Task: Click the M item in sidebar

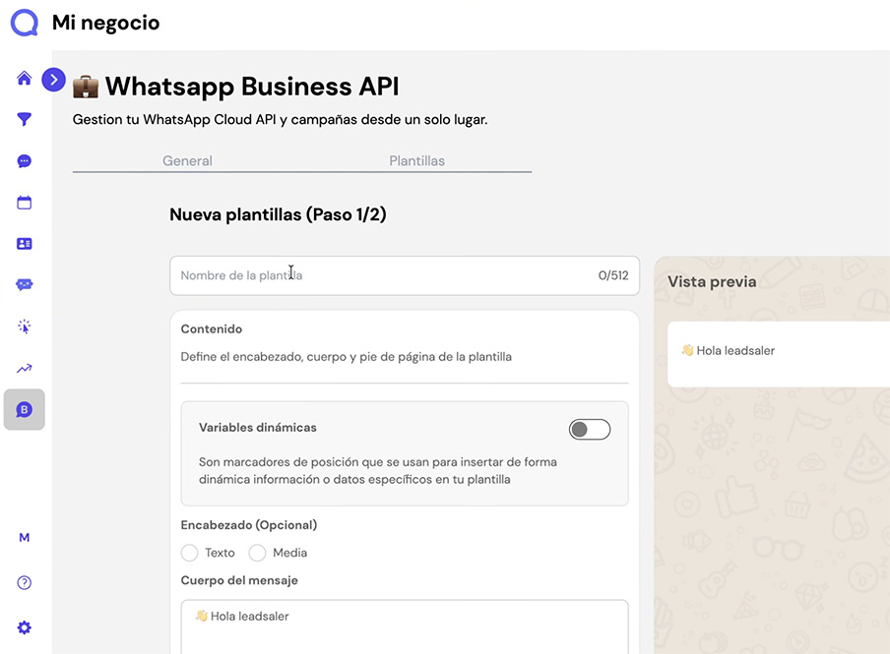Action: click(x=24, y=538)
